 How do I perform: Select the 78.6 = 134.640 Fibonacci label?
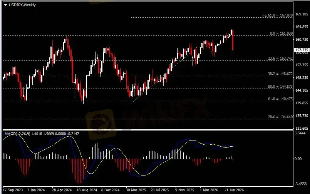click(280, 117)
